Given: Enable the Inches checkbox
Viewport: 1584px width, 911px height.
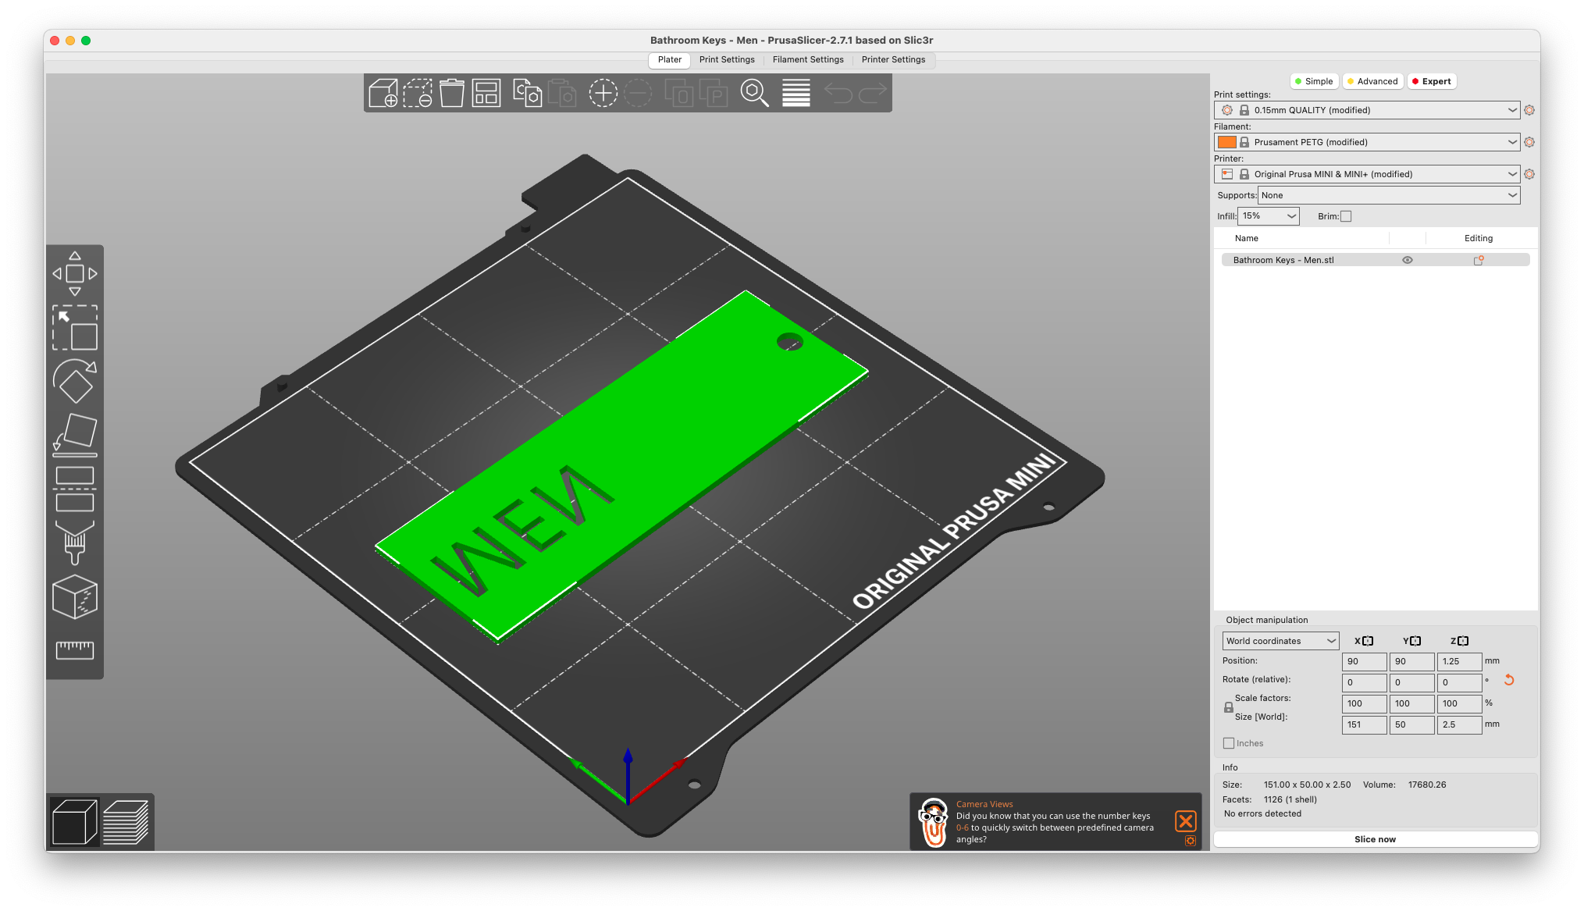Looking at the screenshot, I should [1229, 743].
